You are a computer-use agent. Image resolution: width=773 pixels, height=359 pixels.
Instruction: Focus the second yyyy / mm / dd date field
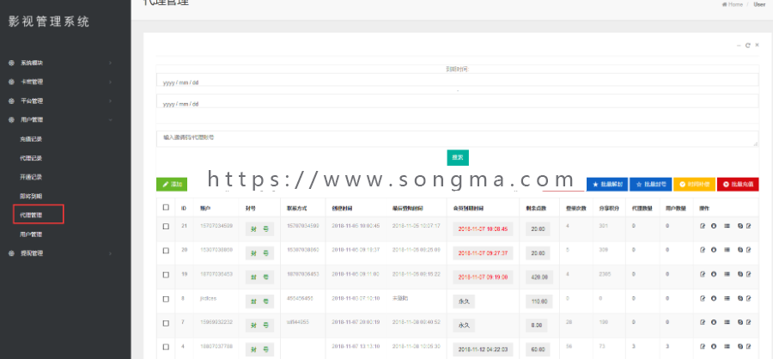tap(458, 101)
